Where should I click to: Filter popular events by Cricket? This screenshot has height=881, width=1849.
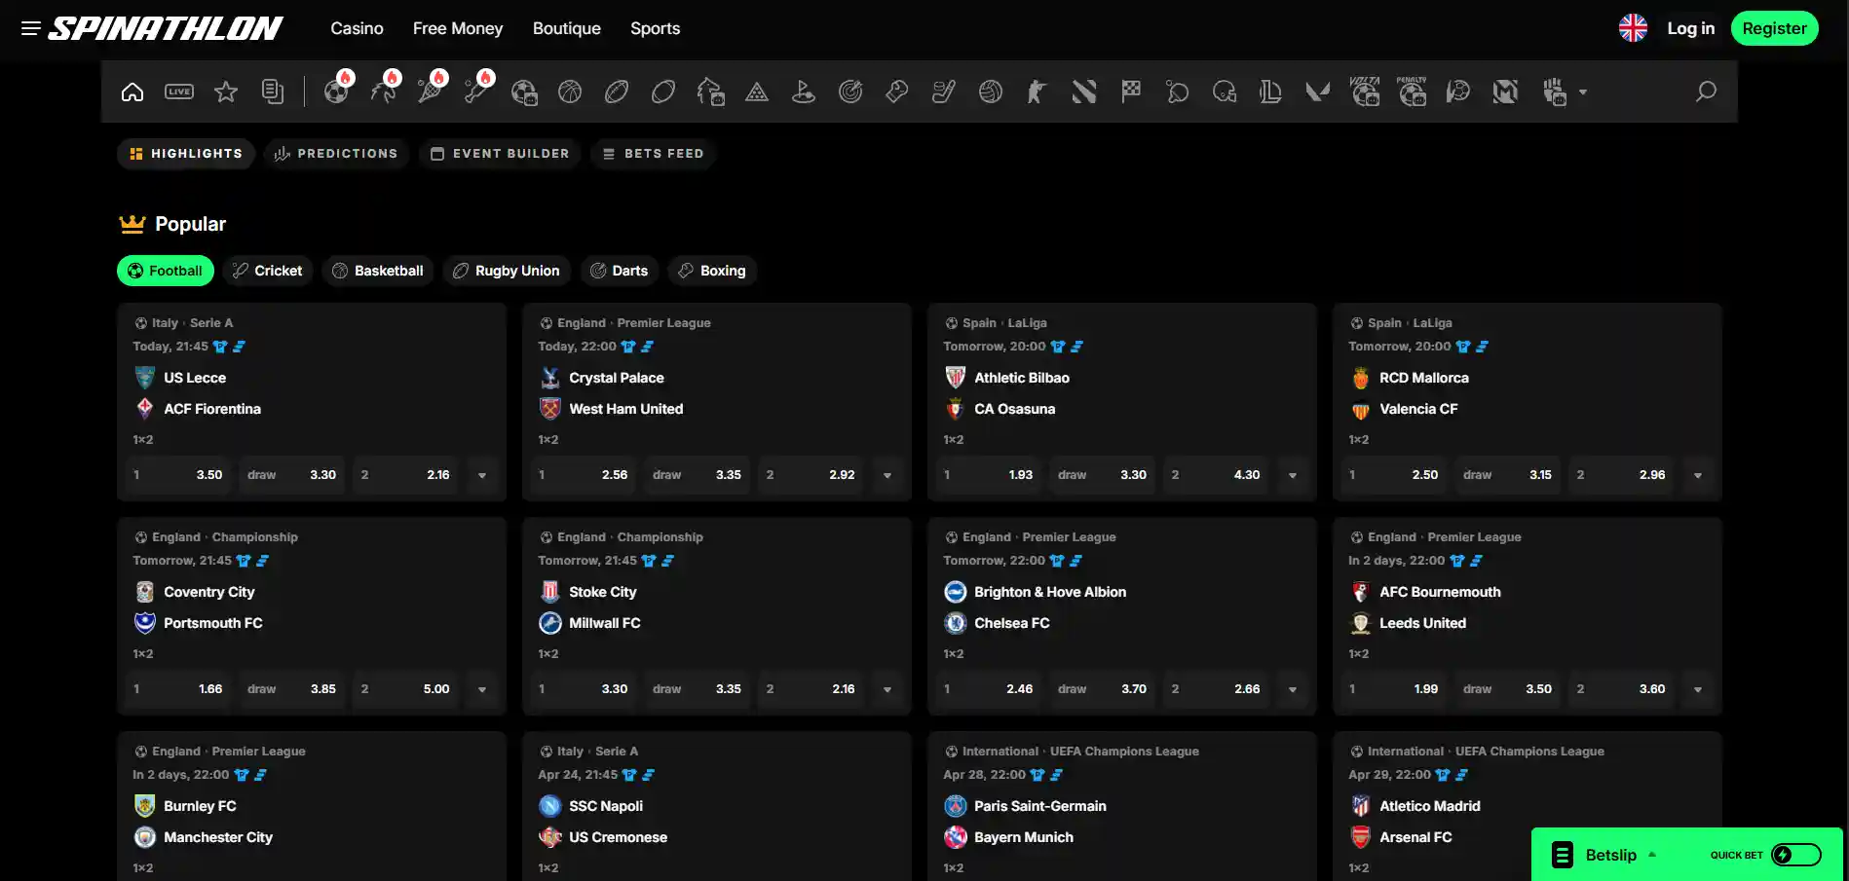tap(267, 271)
